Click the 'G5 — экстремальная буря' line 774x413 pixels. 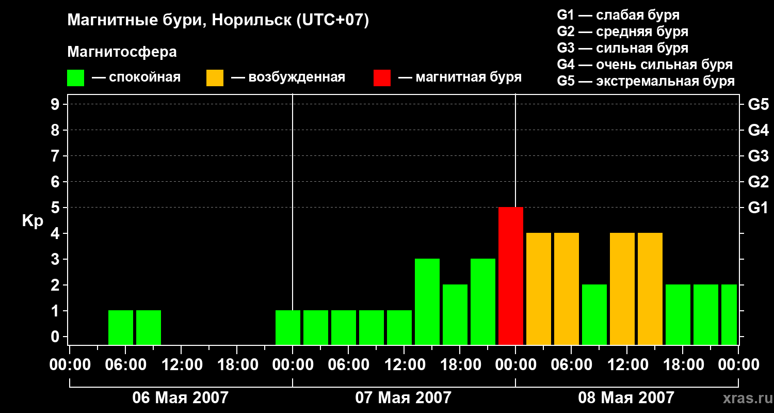click(646, 81)
